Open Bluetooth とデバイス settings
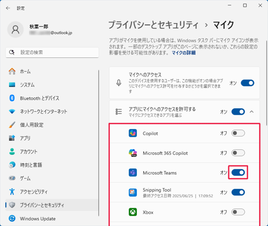The width and height of the screenshot is (268, 226). click(52, 98)
